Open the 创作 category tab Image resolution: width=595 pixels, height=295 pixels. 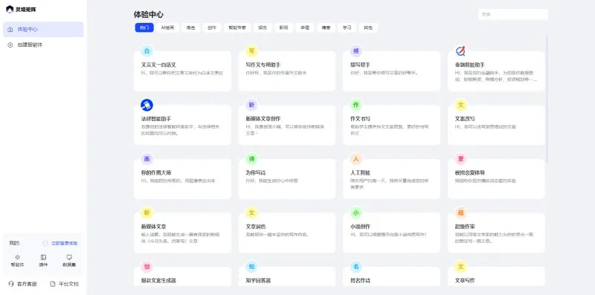pyautogui.click(x=212, y=27)
